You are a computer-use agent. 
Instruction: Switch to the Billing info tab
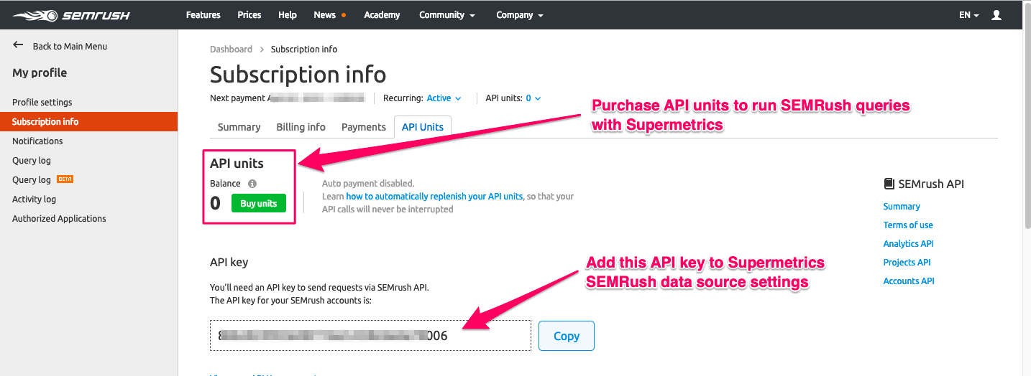click(x=301, y=127)
